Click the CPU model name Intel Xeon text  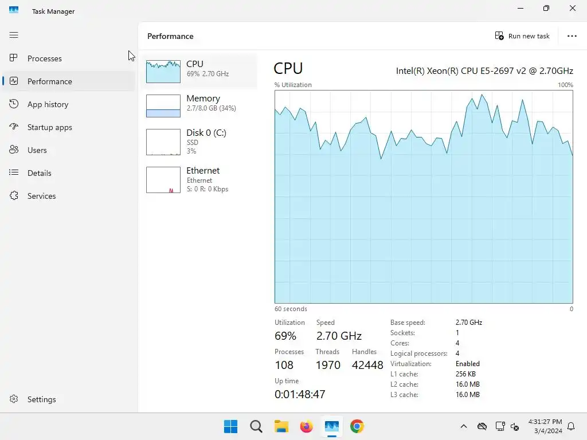coord(484,70)
